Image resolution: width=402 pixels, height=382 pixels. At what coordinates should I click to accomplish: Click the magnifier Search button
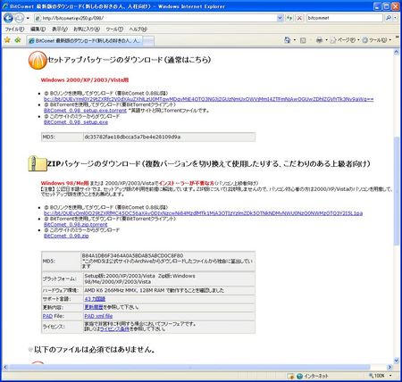[389, 18]
